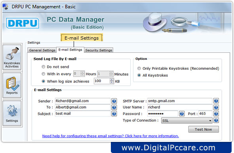234x153 pixels.
Task: Switch to E-mail Settings tab
Action: pos(70,50)
